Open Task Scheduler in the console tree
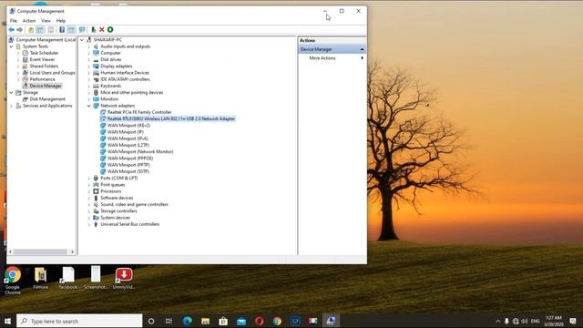 coord(44,53)
